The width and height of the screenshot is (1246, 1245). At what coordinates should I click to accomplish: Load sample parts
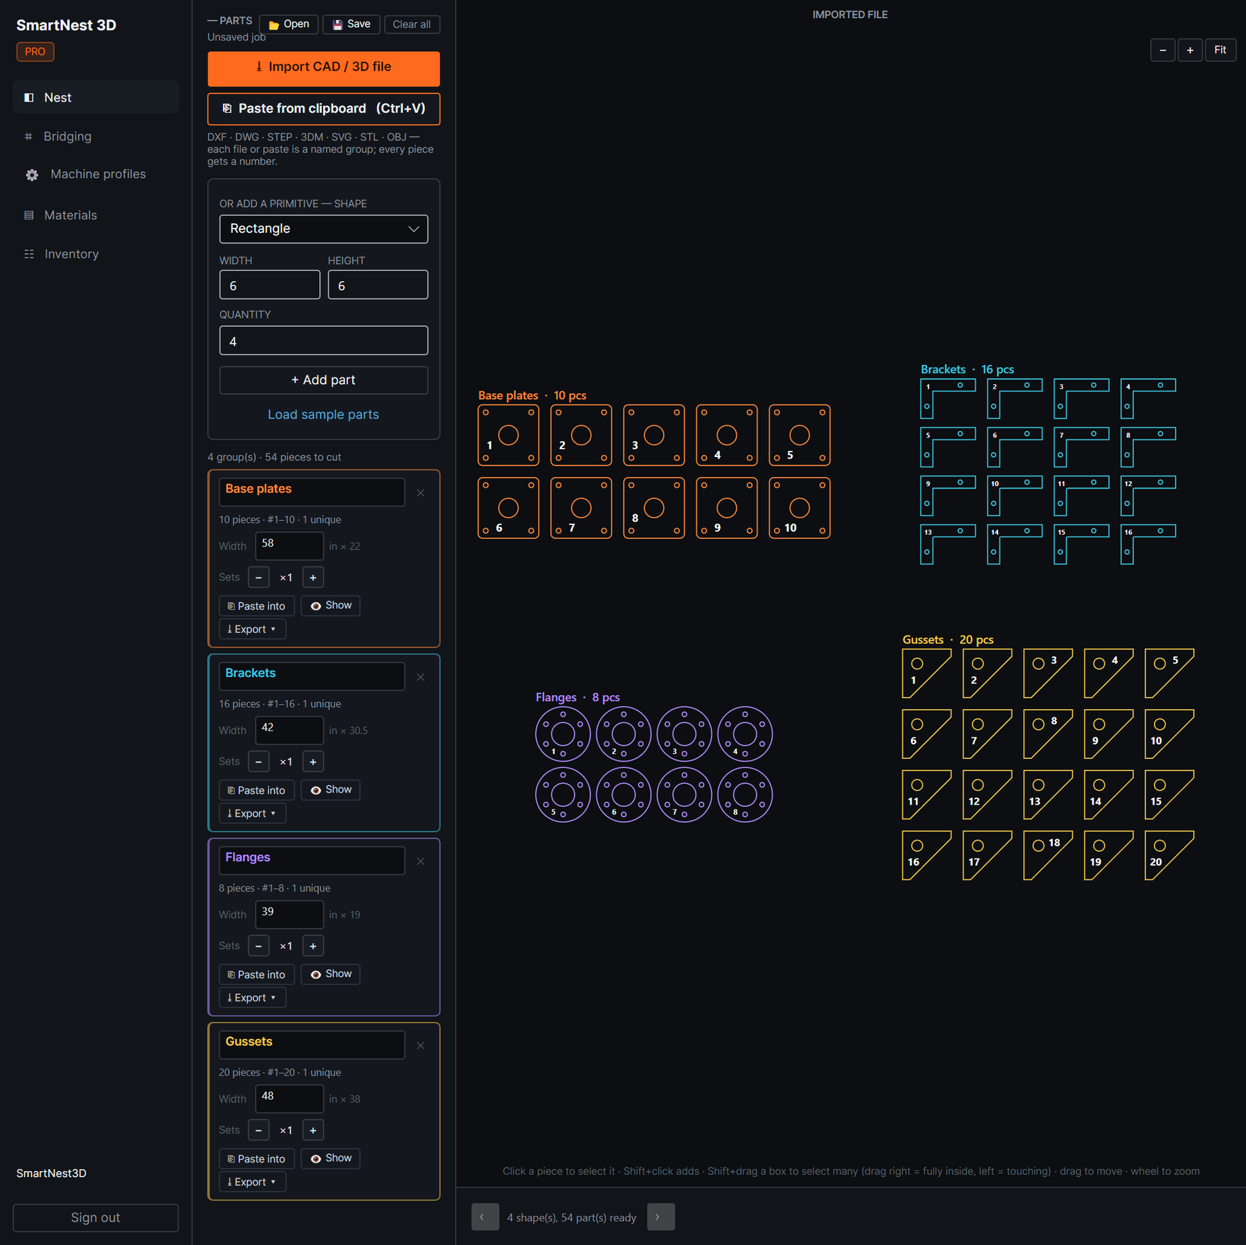point(323,415)
